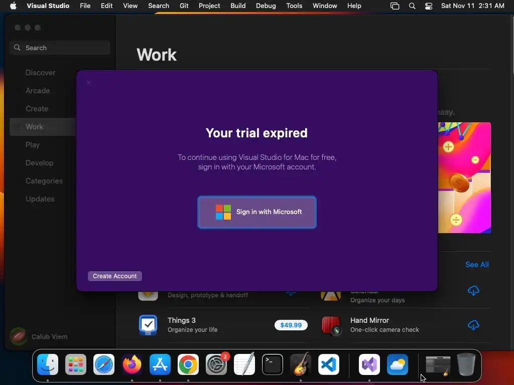Open the Tools menu
Screen dimensions: 514x385
click(294, 6)
